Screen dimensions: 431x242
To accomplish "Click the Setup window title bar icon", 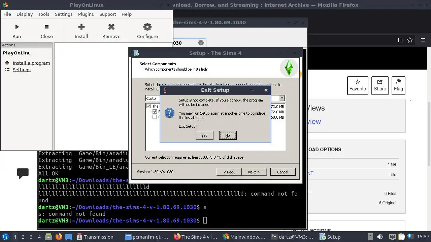I will point(136,53).
